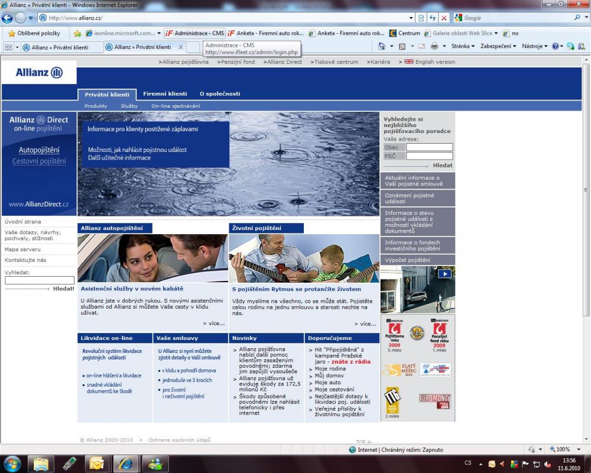
Task: Open Oblíbené položky favorites panel
Action: [x=35, y=33]
